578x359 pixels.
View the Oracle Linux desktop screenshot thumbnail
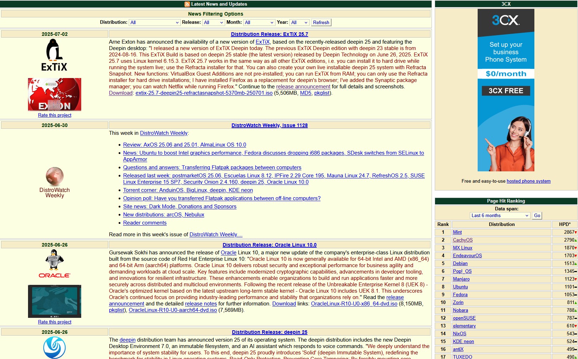tap(55, 301)
